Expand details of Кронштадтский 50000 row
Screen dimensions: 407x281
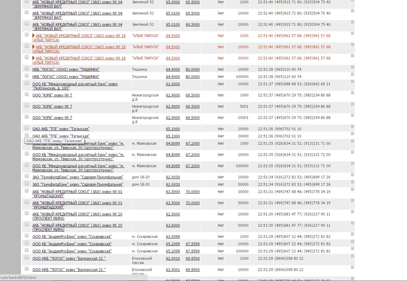(x=352, y=201)
